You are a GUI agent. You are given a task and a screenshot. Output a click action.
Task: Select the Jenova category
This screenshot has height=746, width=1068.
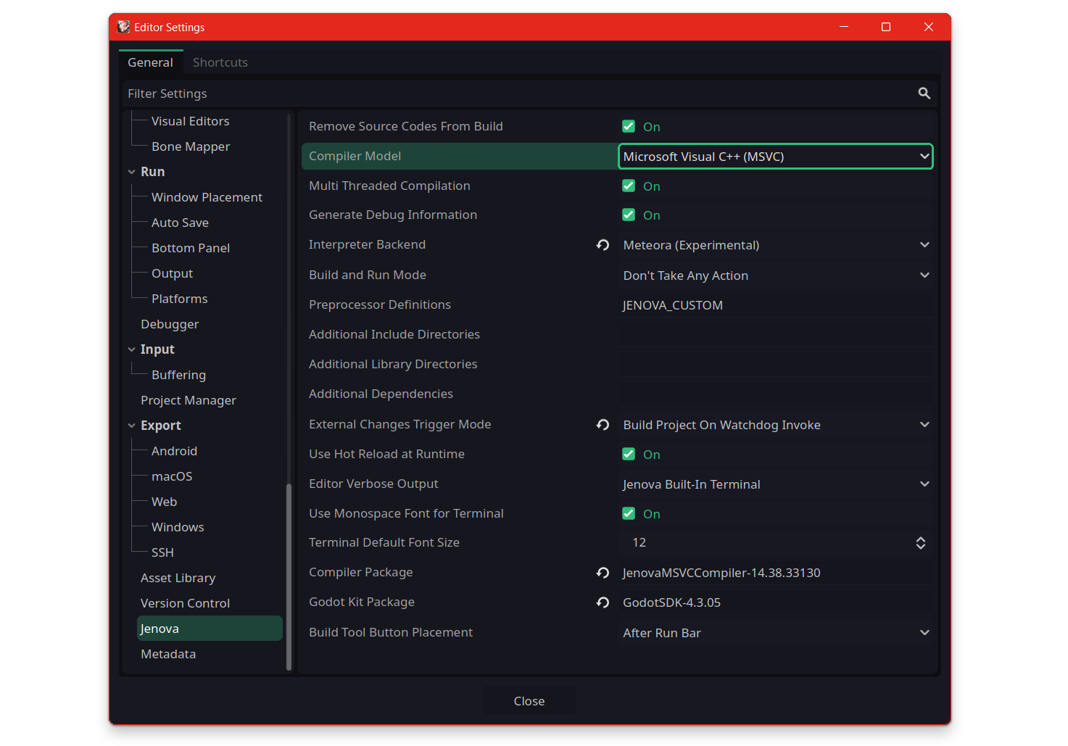pyautogui.click(x=210, y=629)
